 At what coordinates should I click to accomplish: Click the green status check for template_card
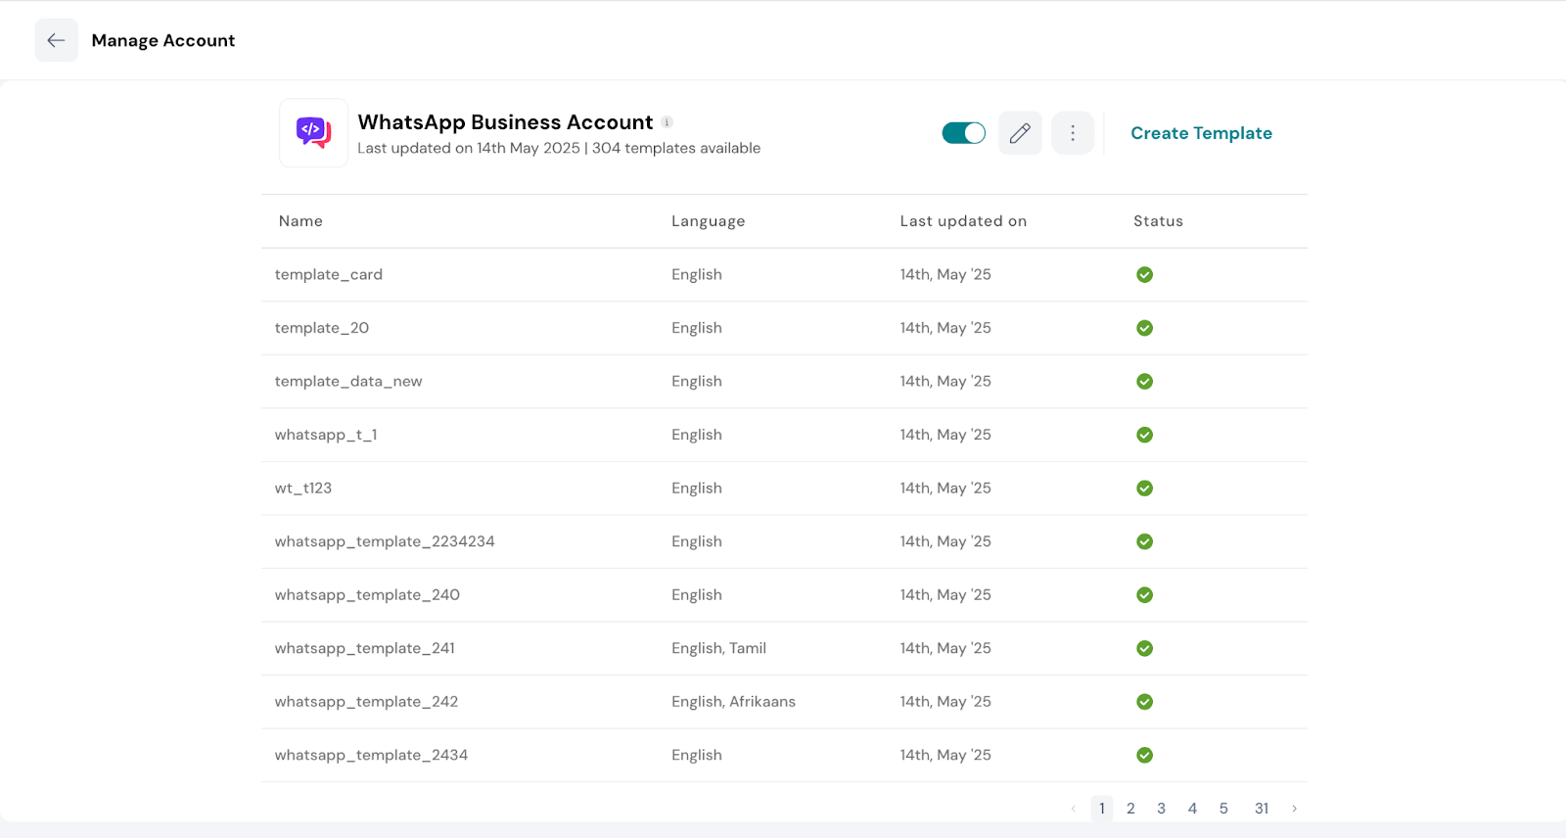(1144, 275)
